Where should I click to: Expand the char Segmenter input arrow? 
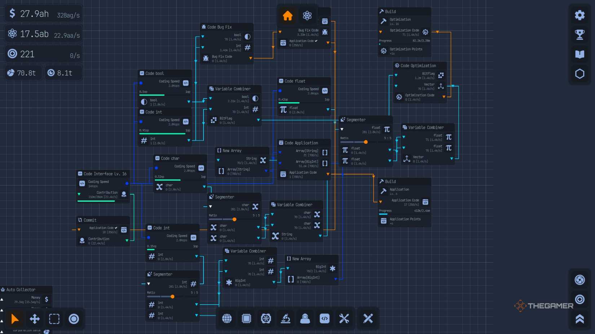click(x=211, y=206)
